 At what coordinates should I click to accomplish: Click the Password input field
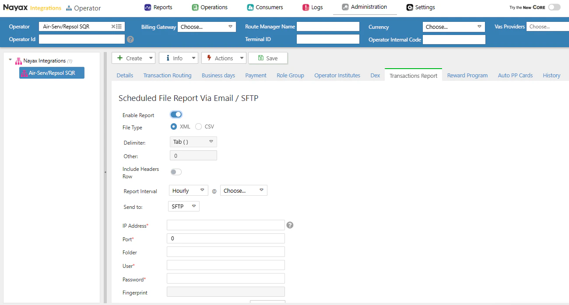pos(226,279)
